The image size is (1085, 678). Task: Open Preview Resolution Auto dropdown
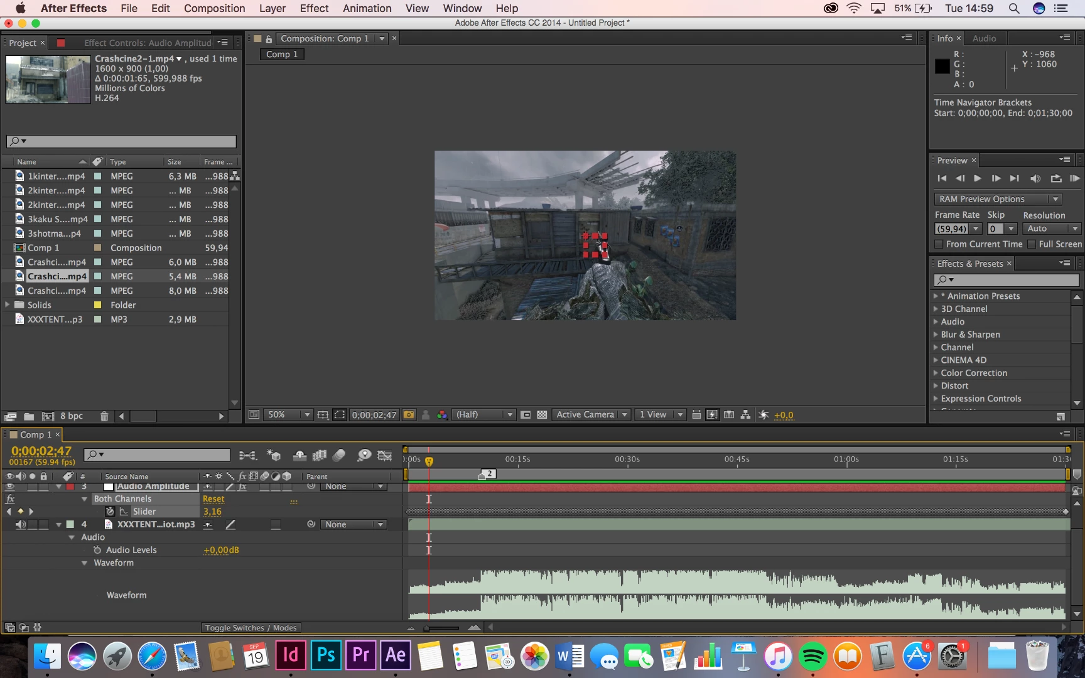pyautogui.click(x=1051, y=229)
